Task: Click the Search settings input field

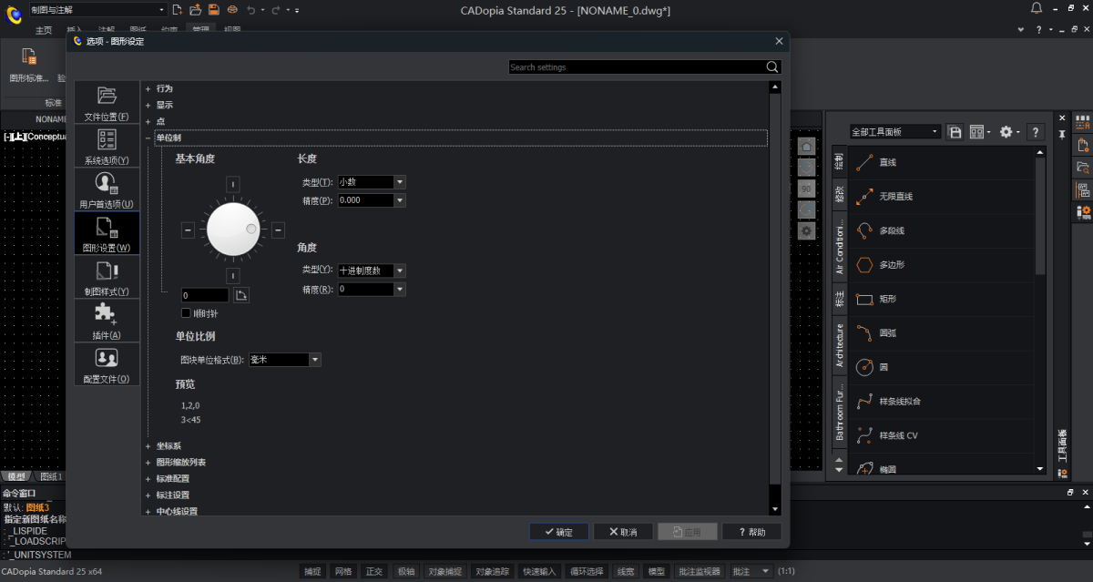Action: click(x=636, y=67)
